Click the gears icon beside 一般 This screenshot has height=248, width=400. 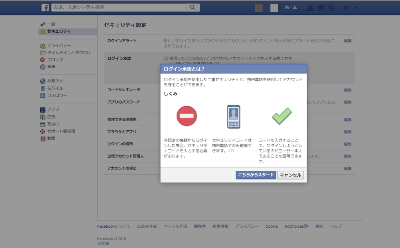(x=43, y=24)
